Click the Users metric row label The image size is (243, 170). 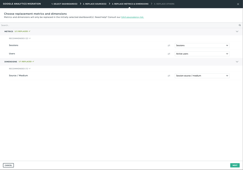(x=12, y=53)
